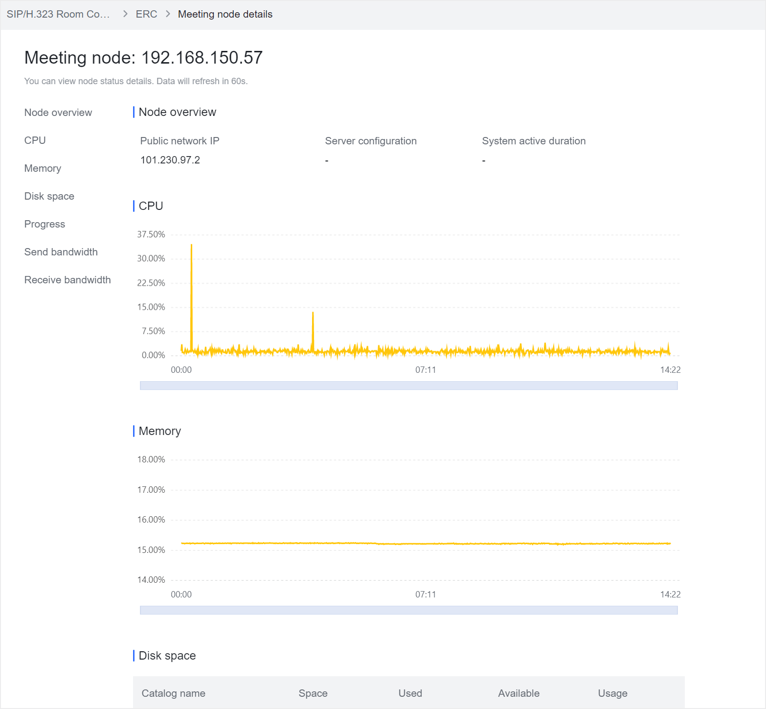Jump to the Receive bandwidth section

68,280
